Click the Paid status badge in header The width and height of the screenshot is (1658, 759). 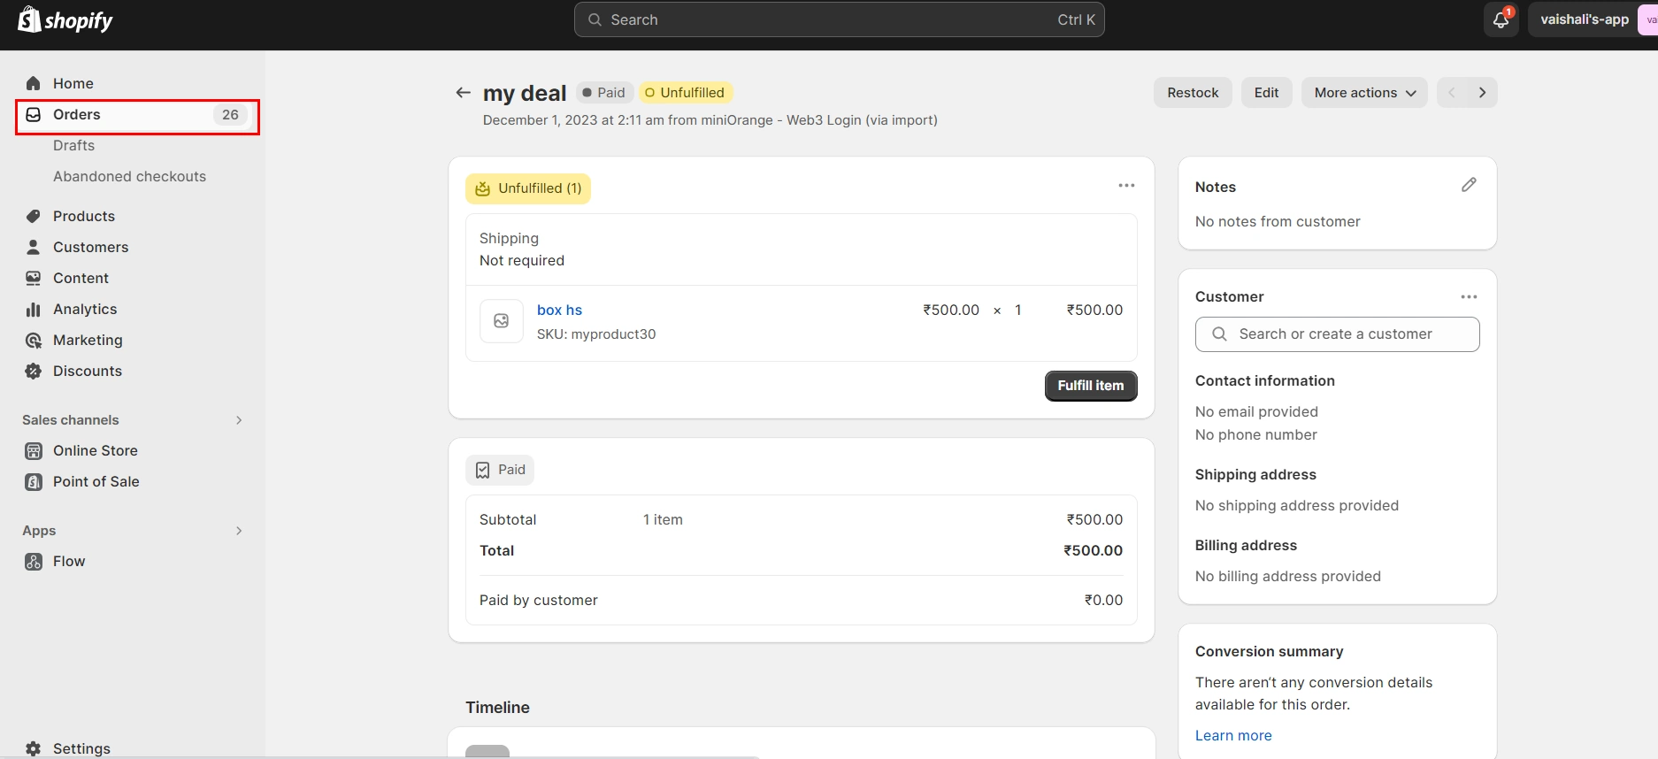click(x=604, y=93)
